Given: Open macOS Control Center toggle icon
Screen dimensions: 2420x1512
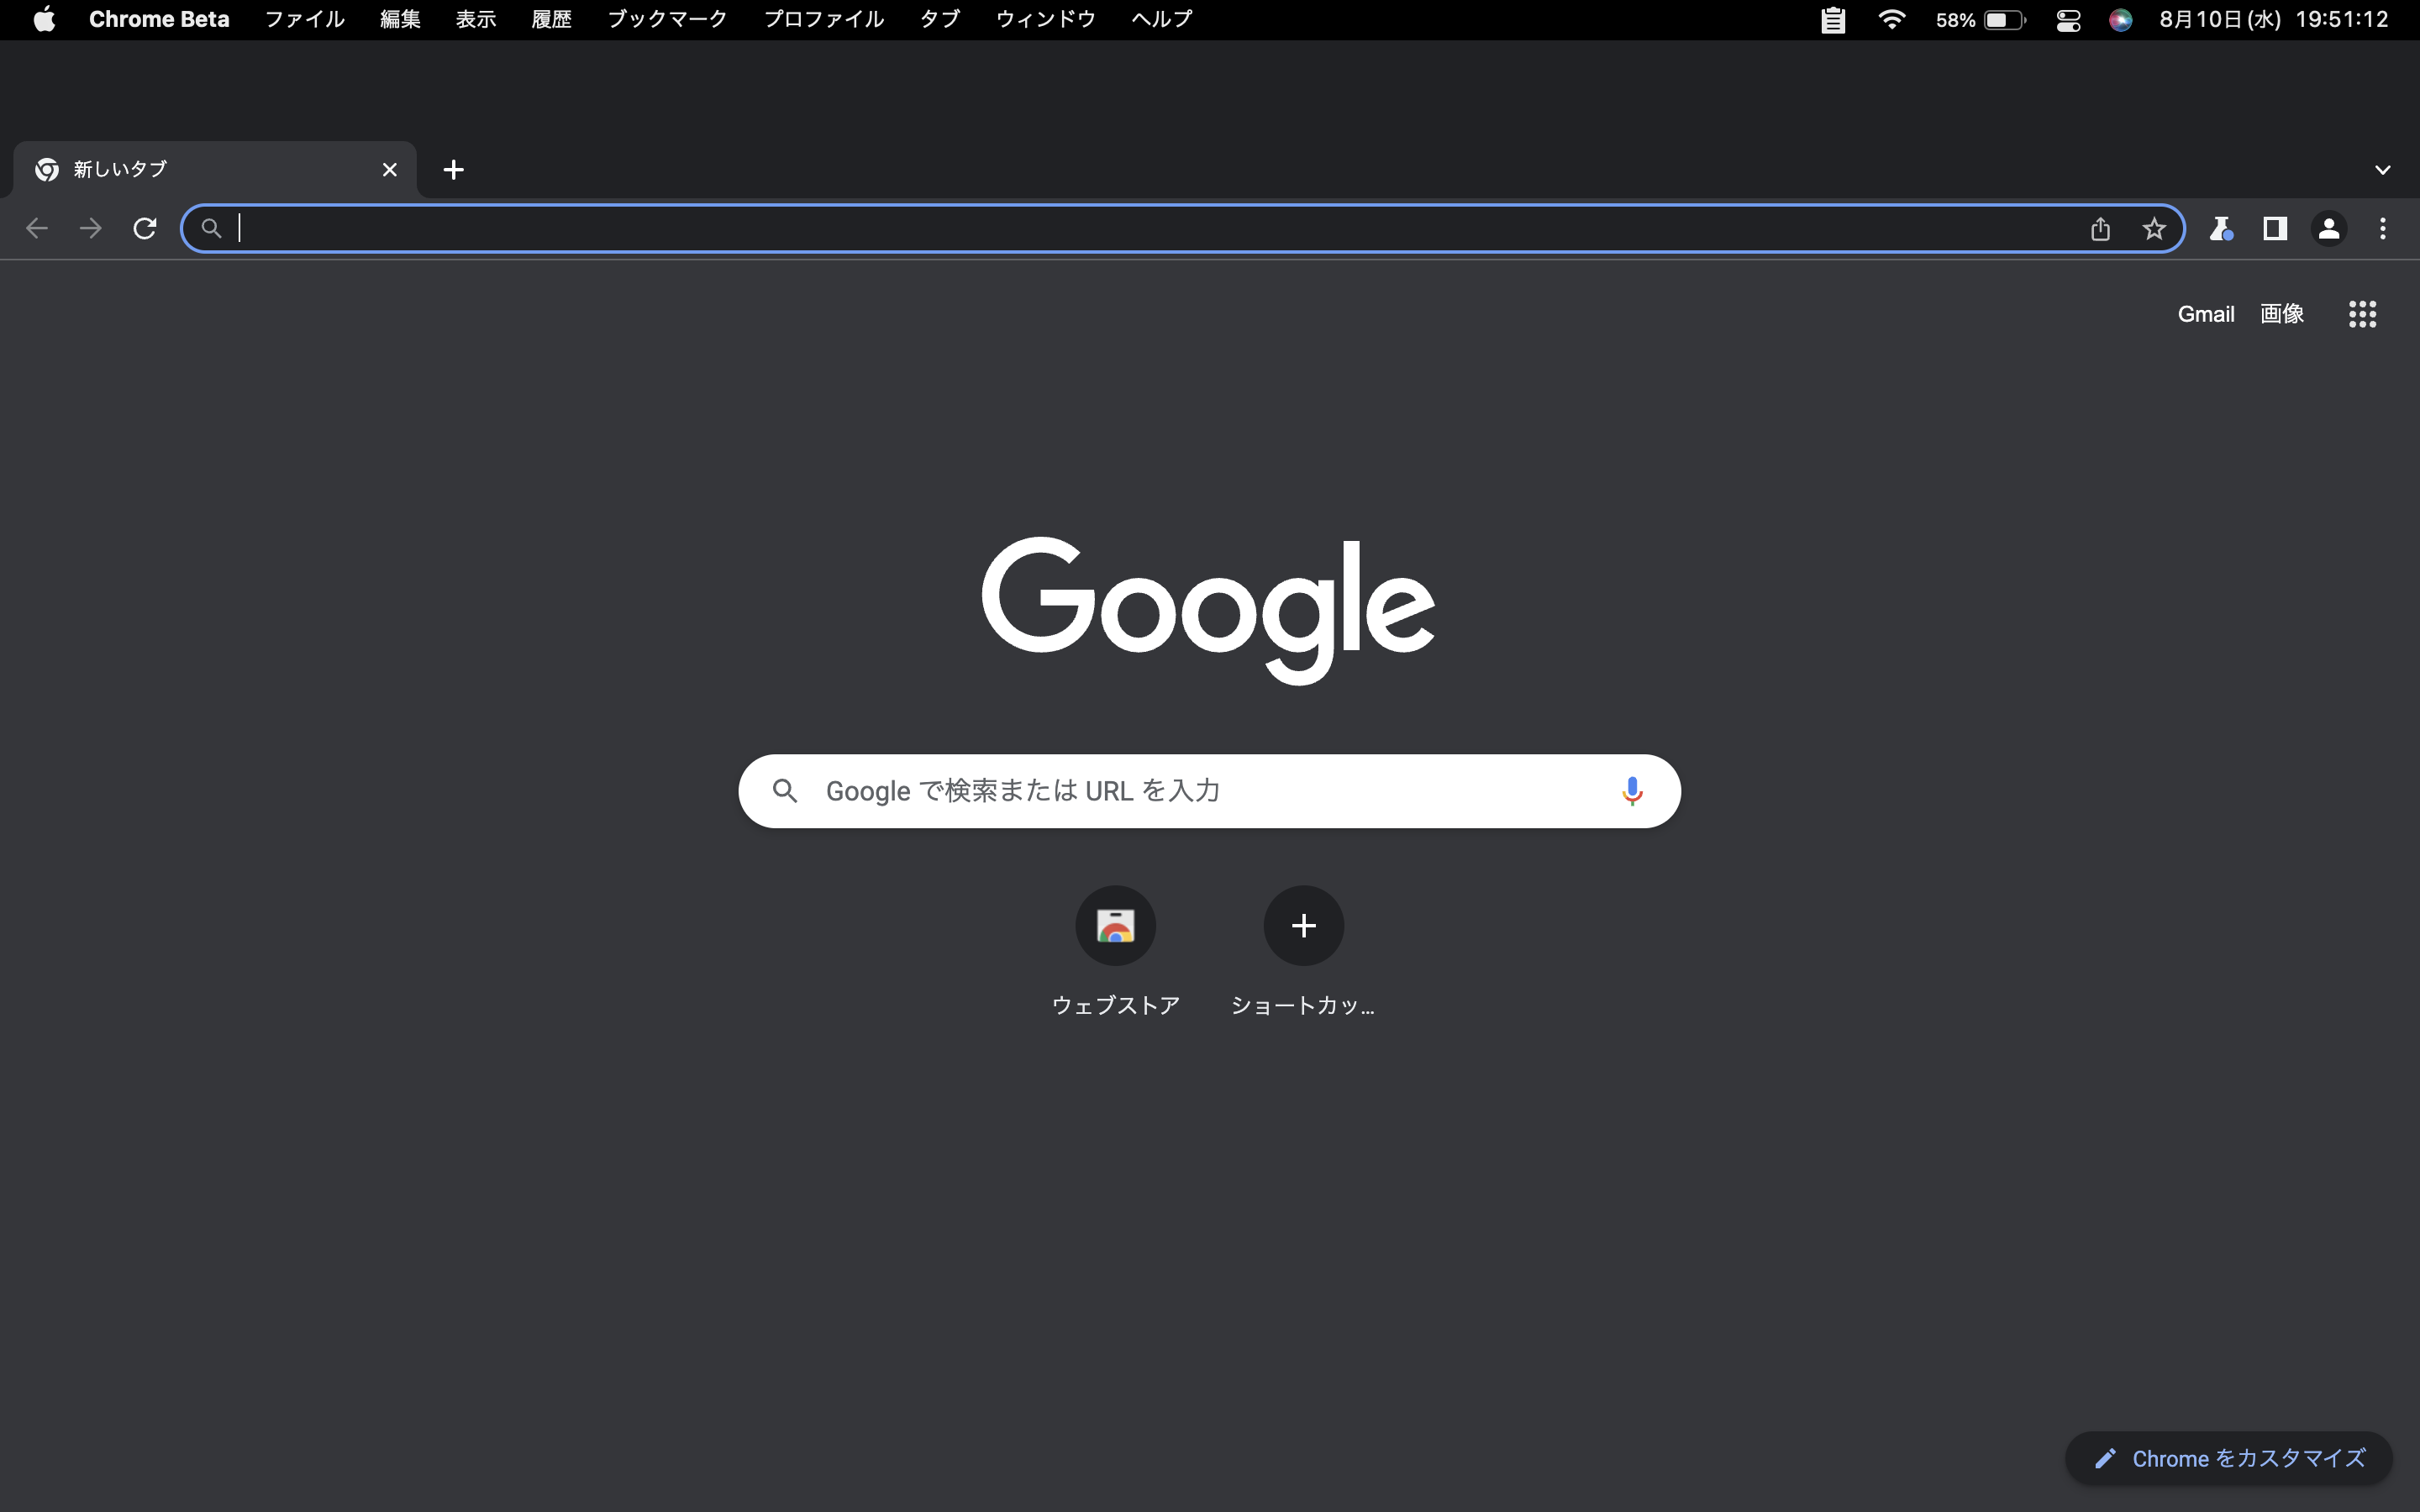Looking at the screenshot, I should click(x=2068, y=20).
